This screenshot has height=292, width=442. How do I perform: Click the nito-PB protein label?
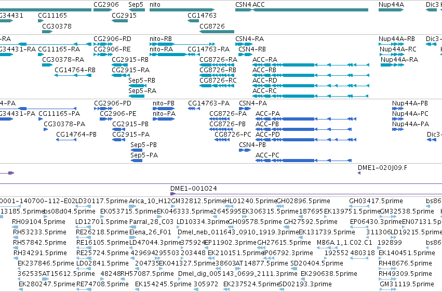click(164, 103)
